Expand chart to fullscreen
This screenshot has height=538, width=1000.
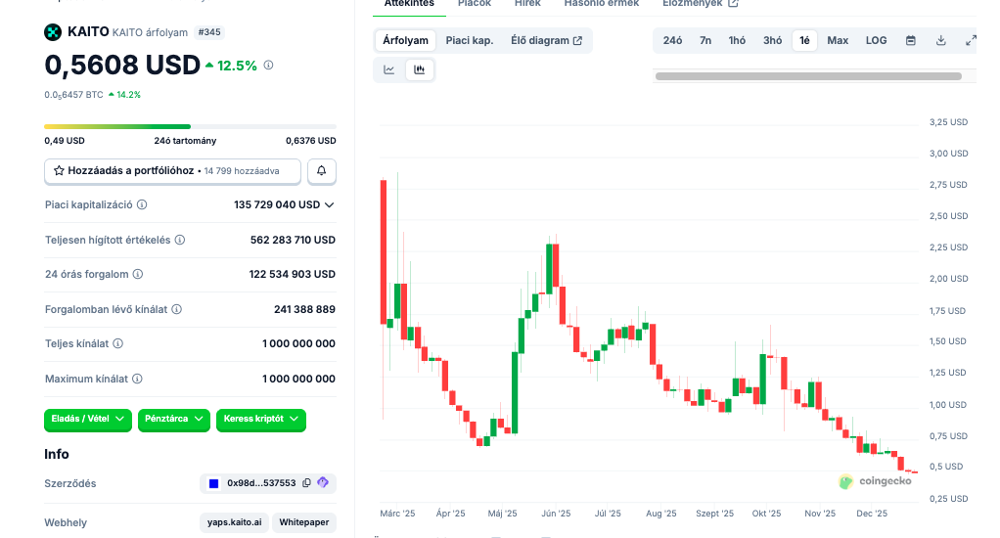pos(971,40)
